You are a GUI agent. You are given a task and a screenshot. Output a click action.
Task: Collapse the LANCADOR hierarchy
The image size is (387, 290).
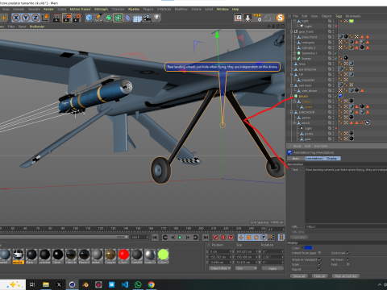pos(291,112)
